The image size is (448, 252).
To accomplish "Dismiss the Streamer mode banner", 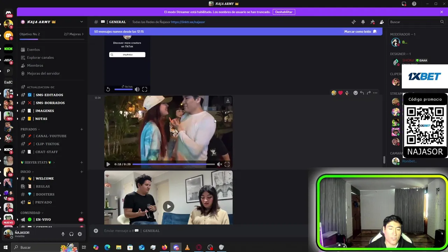I will click(442, 12).
